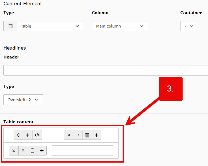Show table raw code view icon
Screen dimensions: 208x166
point(37,135)
